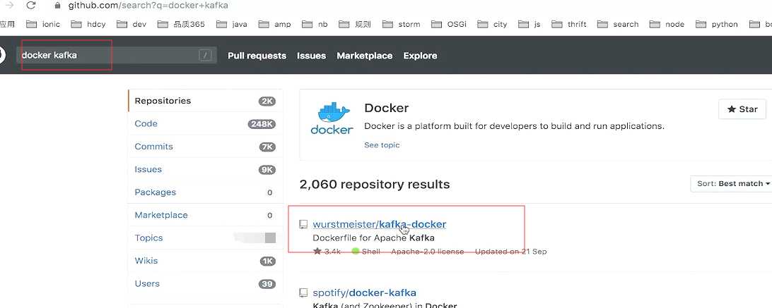This screenshot has width=772, height=308.
Task: Click the Updated on 21 Sep text
Action: pos(510,252)
